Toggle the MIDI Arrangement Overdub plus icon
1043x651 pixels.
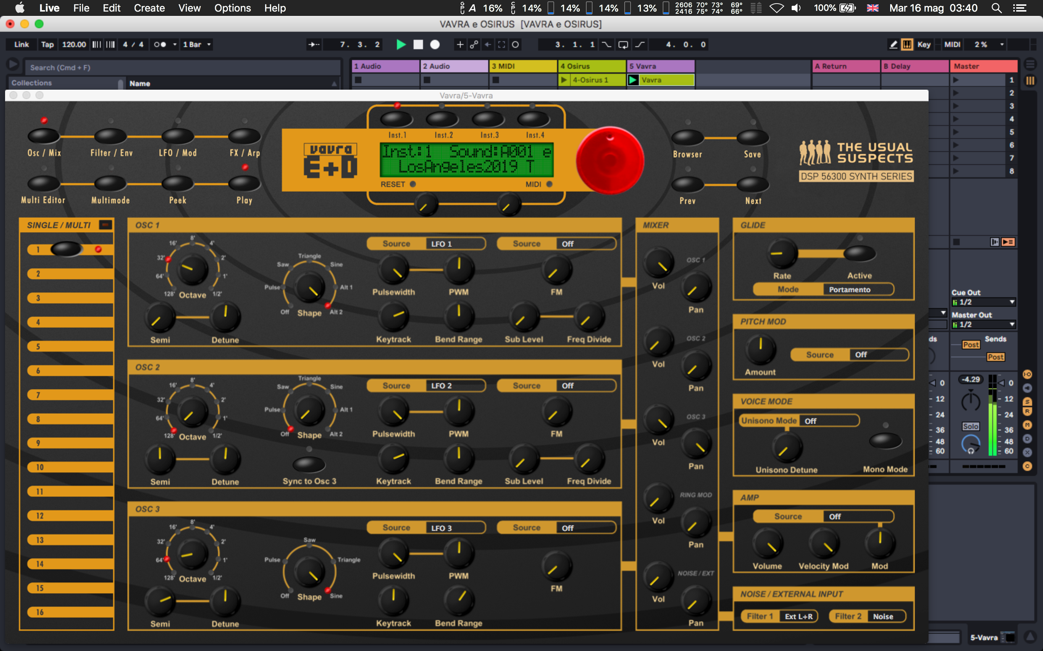point(460,44)
